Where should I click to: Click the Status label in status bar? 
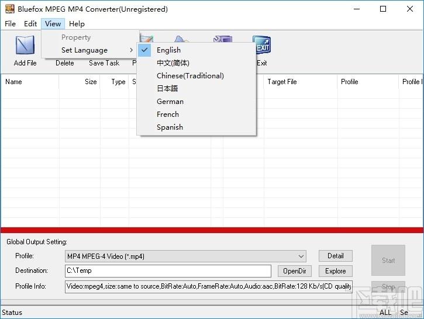[x=12, y=313]
